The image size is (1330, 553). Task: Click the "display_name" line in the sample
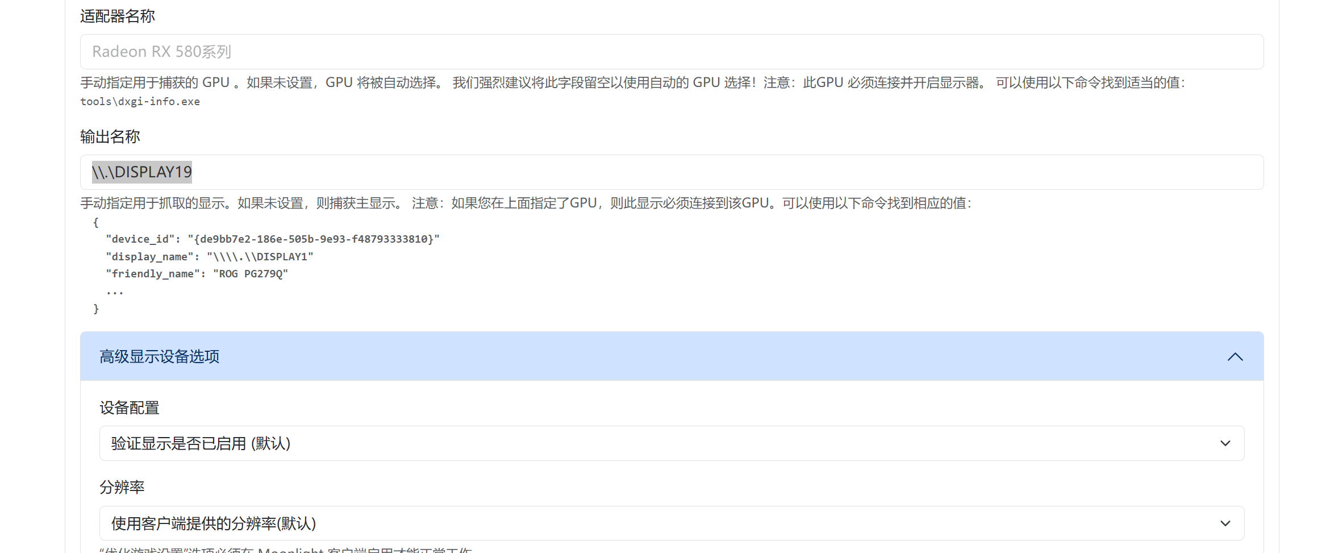tap(210, 257)
